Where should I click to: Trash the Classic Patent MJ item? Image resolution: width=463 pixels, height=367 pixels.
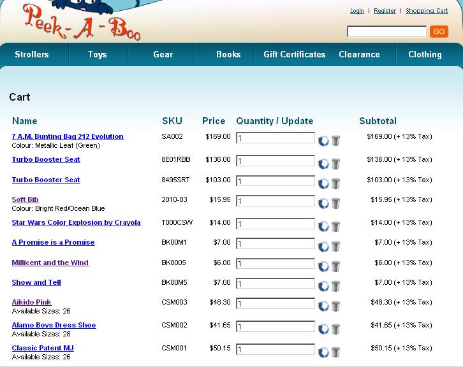pyautogui.click(x=335, y=352)
